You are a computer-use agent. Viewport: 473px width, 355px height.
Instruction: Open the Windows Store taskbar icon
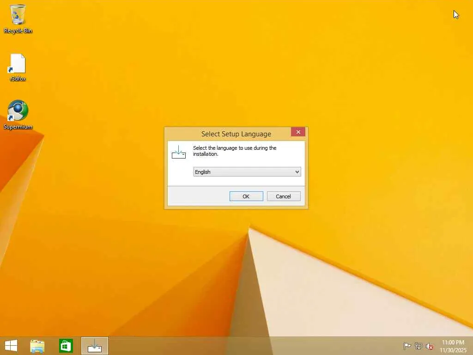tap(66, 346)
